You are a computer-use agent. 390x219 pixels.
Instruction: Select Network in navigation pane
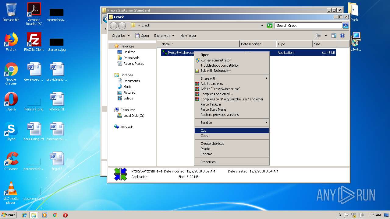click(123, 127)
